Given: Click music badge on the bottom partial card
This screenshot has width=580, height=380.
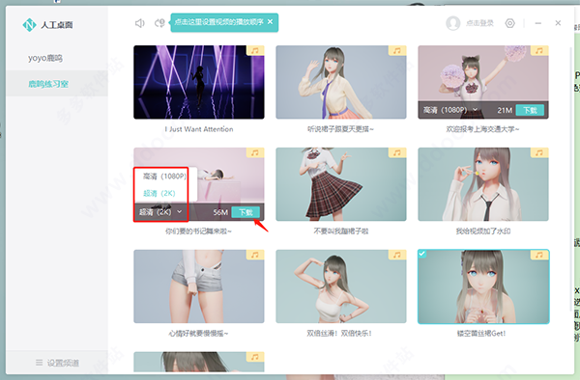Looking at the screenshot, I should [x=255, y=357].
